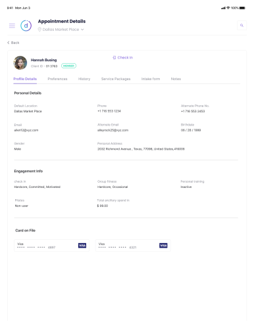Go back using the Back link
Screen dimensions: 254x322
pyautogui.click(x=13, y=43)
